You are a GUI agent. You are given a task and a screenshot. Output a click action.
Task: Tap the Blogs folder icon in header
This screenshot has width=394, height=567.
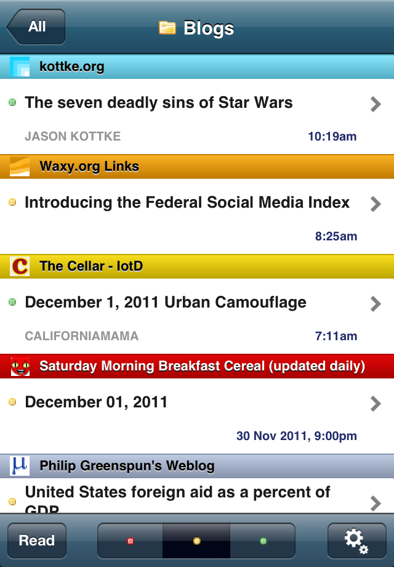point(167,28)
